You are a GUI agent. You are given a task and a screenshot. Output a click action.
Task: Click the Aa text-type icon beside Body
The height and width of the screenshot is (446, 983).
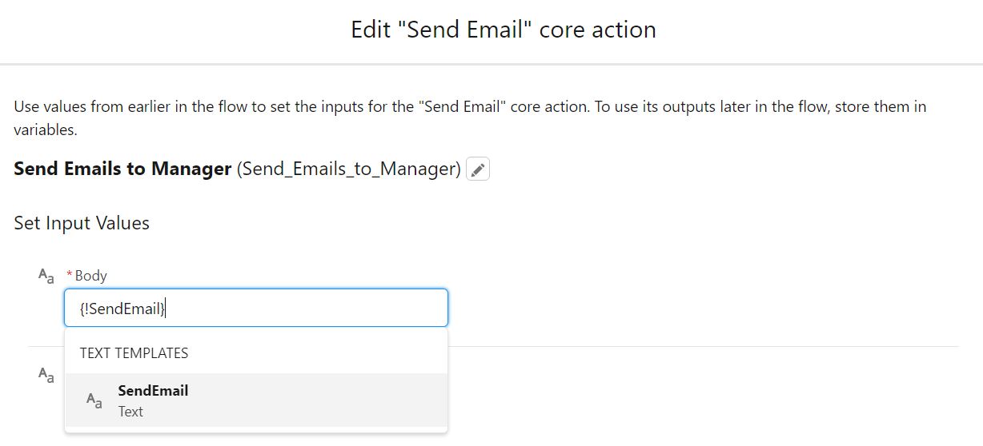(46, 276)
